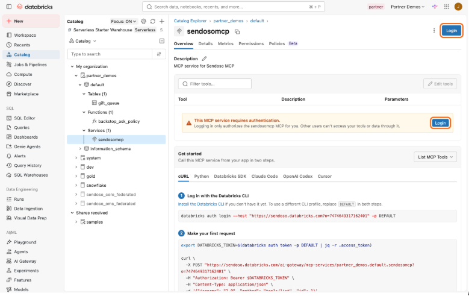This screenshot has width=469, height=296.
Task: Refresh the catalog tree
Action: pyautogui.click(x=153, y=21)
